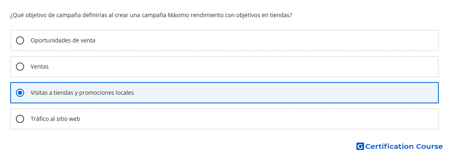The width and height of the screenshot is (449, 154).
Task: Click empty area of Tráfico answer box
Action: click(x=258, y=119)
